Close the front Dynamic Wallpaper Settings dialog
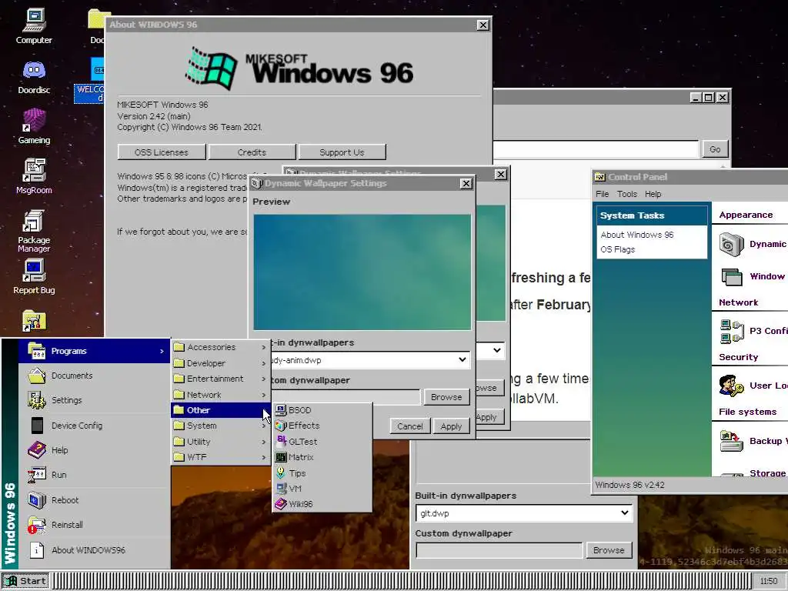The image size is (788, 591). pos(466,183)
